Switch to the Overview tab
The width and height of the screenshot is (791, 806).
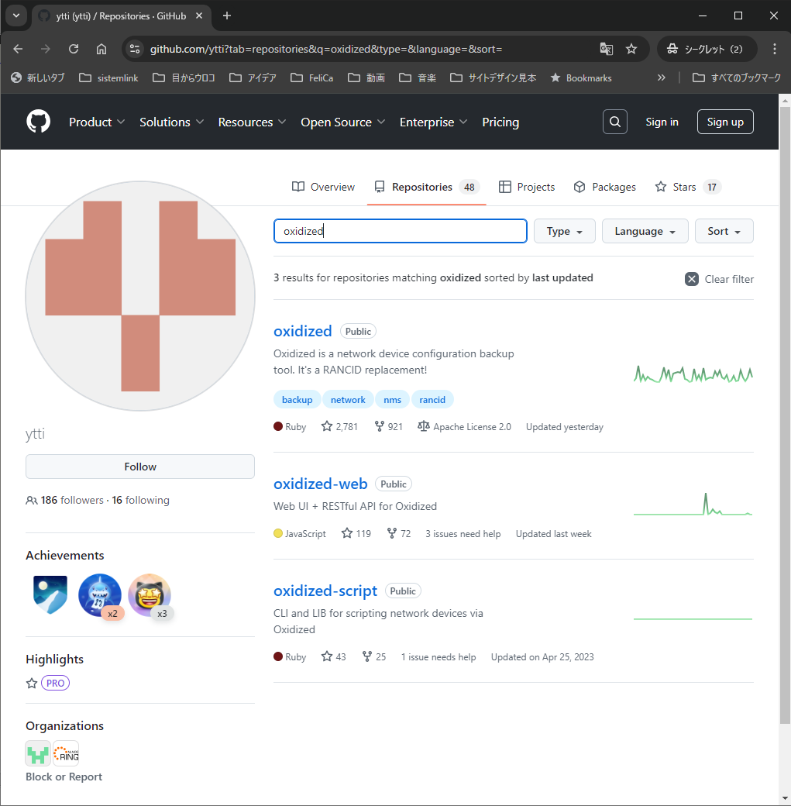323,187
